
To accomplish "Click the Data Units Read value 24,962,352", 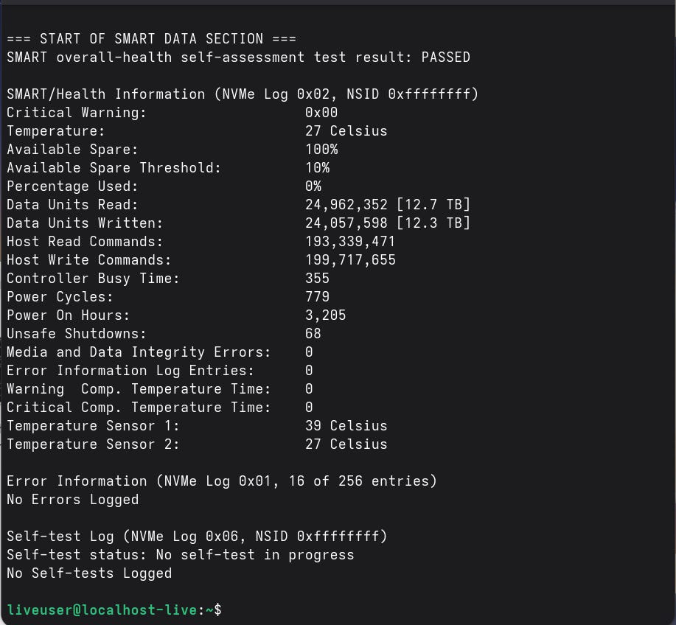I will (x=346, y=205).
